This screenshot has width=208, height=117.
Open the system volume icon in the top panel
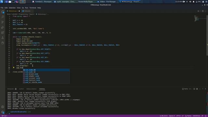pyautogui.click(x=190, y=2)
